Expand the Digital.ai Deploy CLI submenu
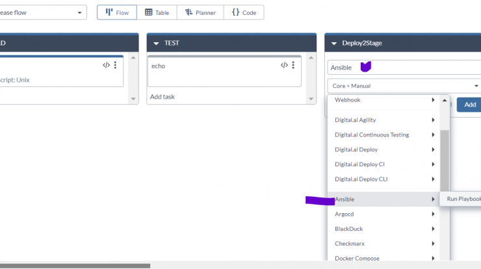The width and height of the screenshot is (481, 269). (383, 179)
